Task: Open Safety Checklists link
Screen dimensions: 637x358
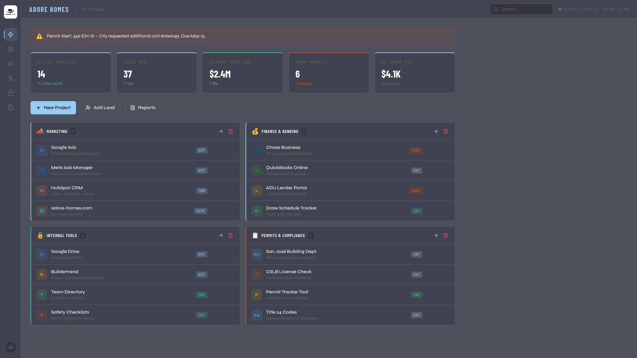Action: [135, 315]
